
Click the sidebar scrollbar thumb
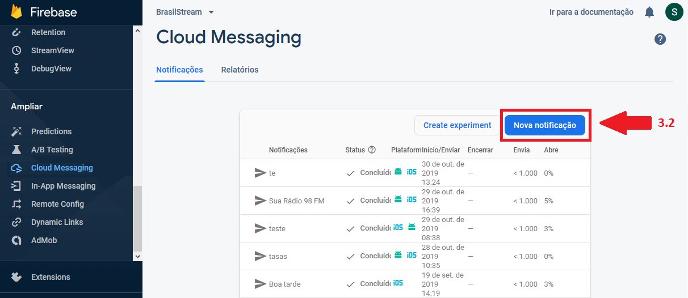click(x=137, y=218)
